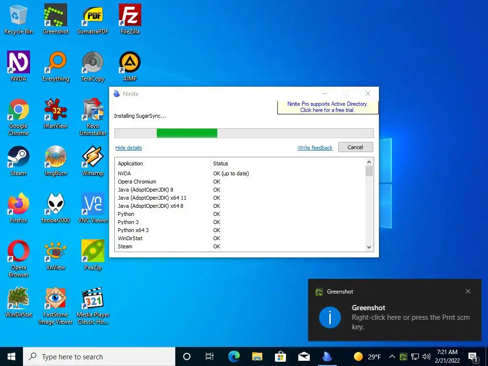Viewport: 488px width, 366px height.
Task: Select the foobar2000 desktop shortcut
Action: (x=56, y=208)
